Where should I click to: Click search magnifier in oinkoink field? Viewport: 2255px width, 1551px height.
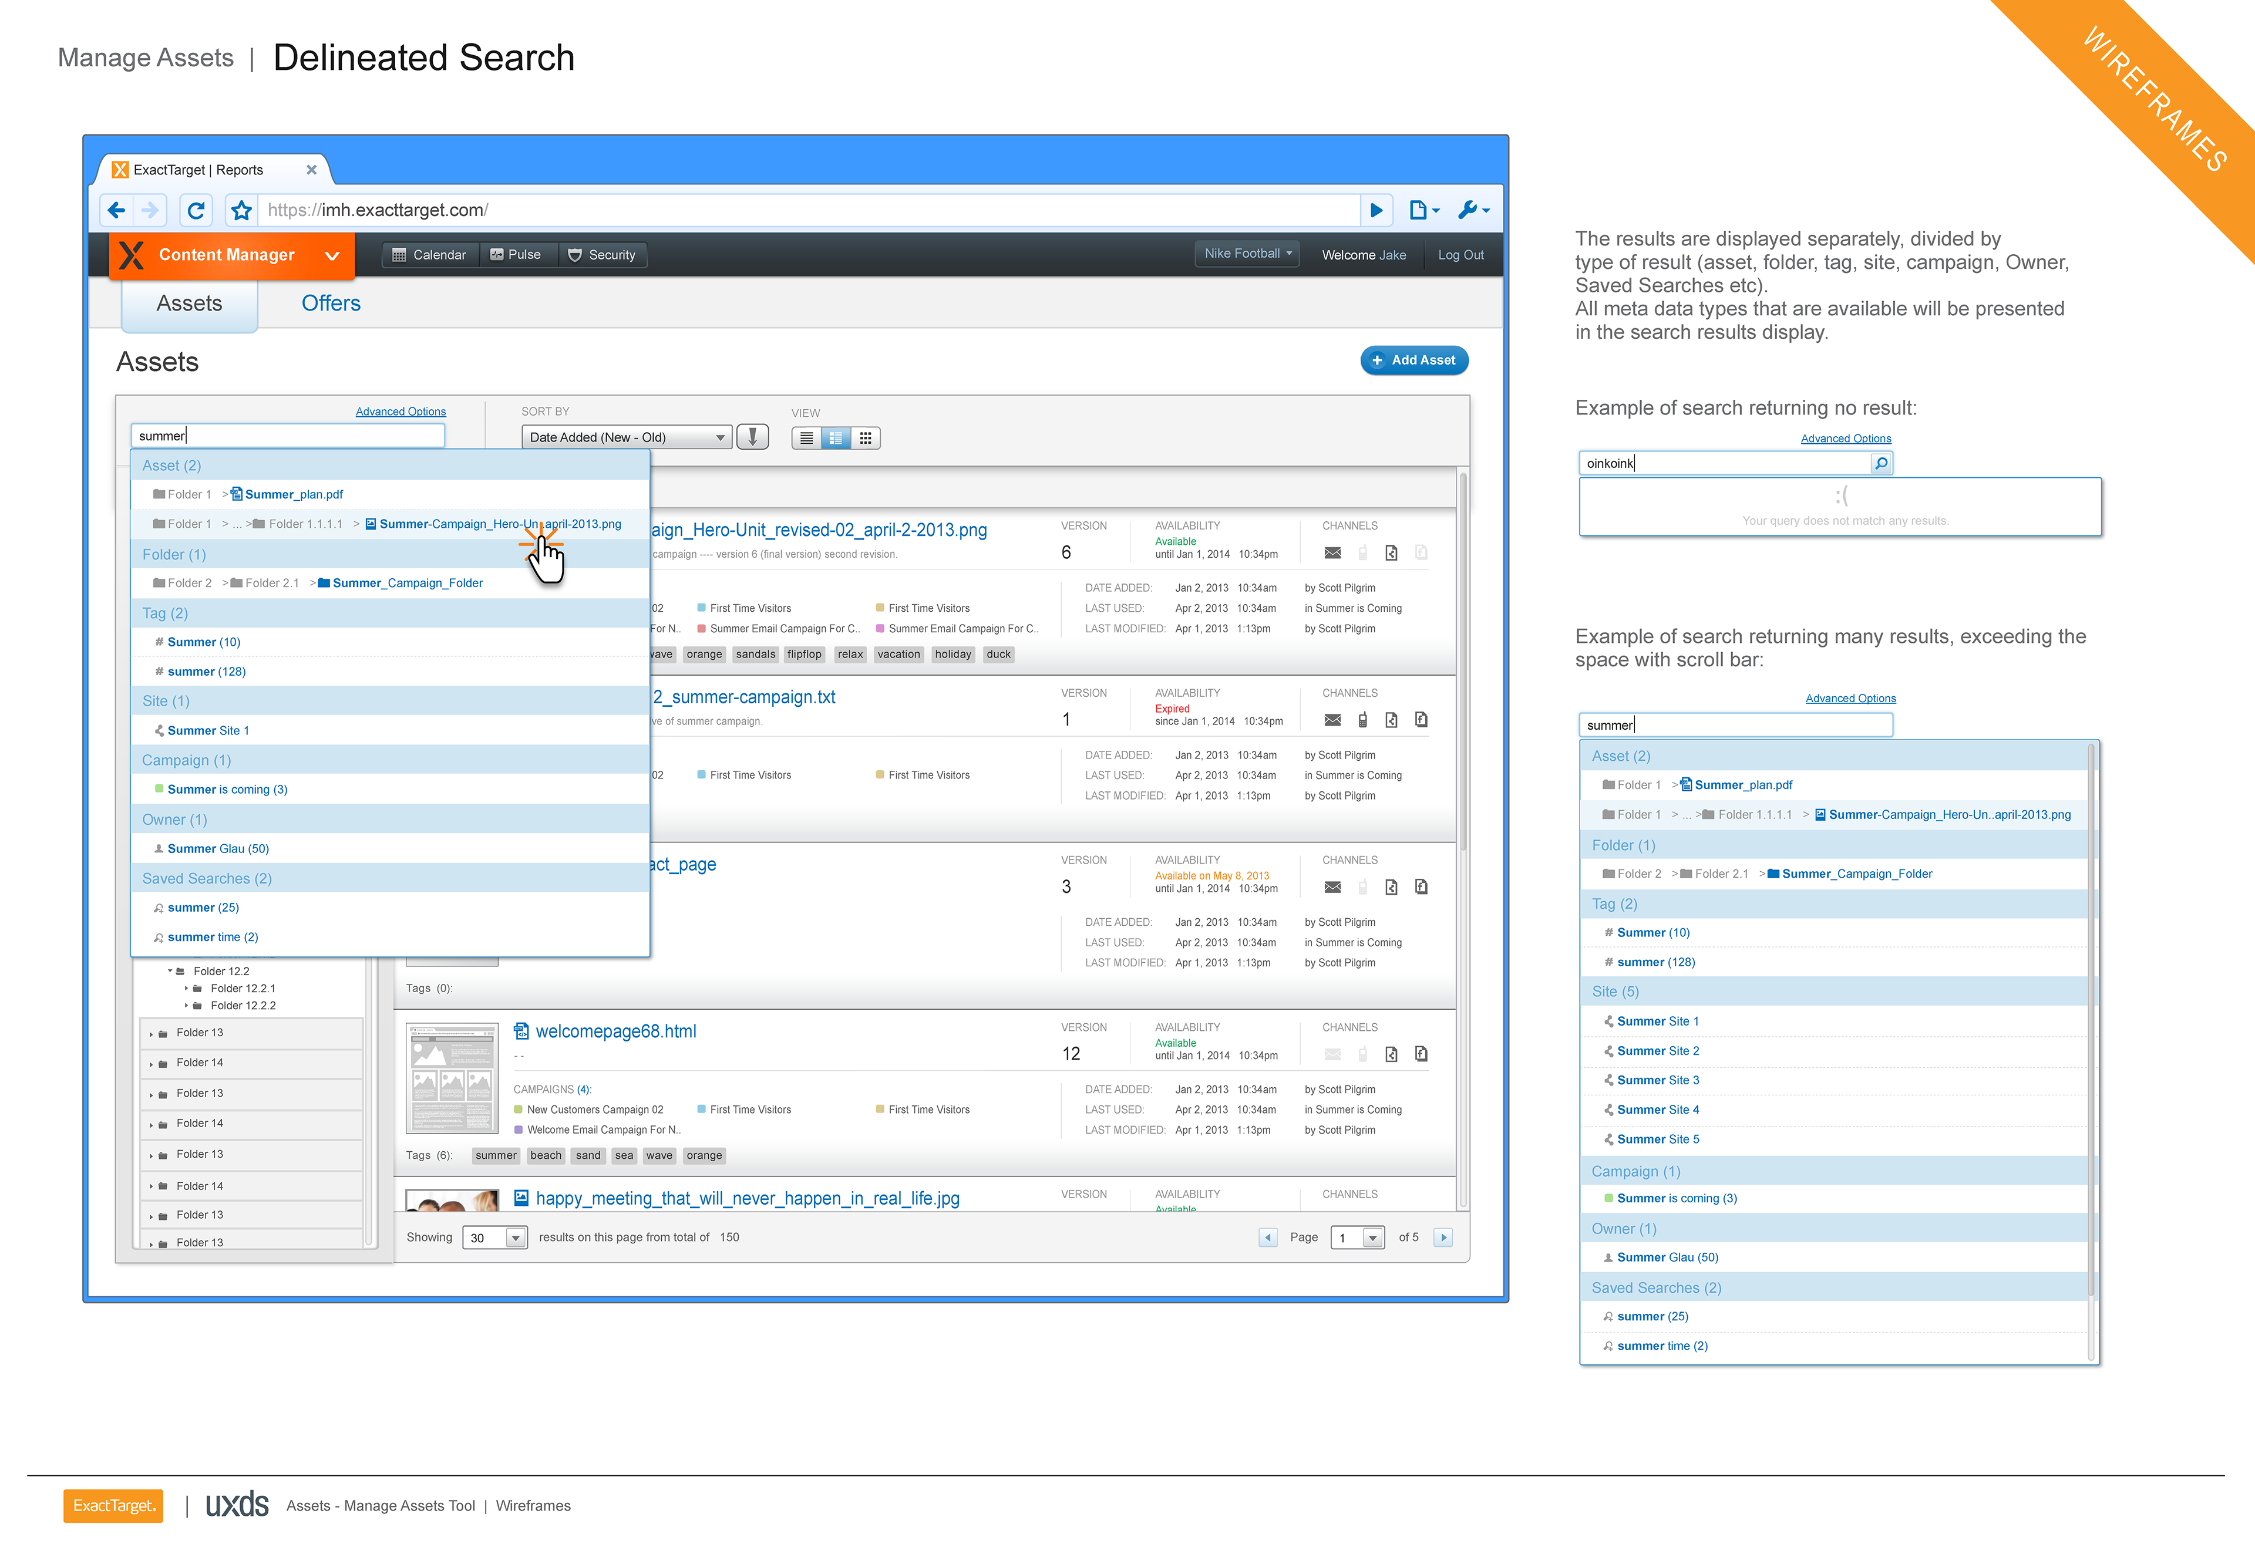1881,464
